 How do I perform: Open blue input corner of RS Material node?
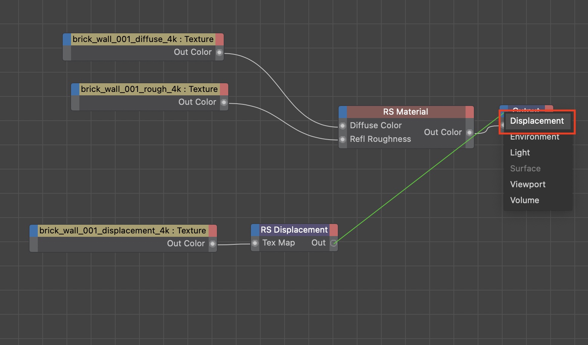click(343, 112)
